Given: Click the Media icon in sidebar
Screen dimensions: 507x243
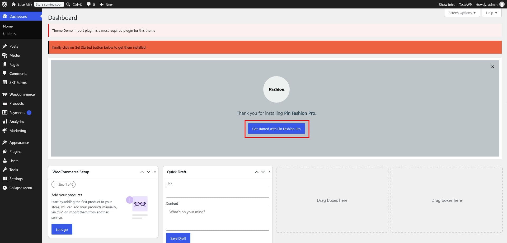Looking at the screenshot, I should (5, 55).
